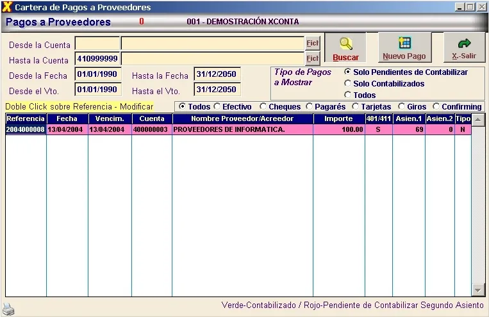This screenshot has width=489, height=317.
Task: Choose the Efectivo payment type filter
Action: point(217,107)
